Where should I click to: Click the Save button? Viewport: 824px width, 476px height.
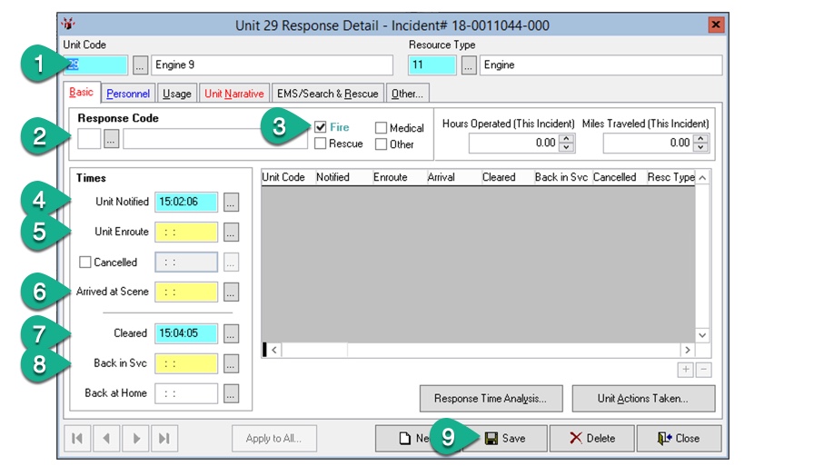(505, 438)
